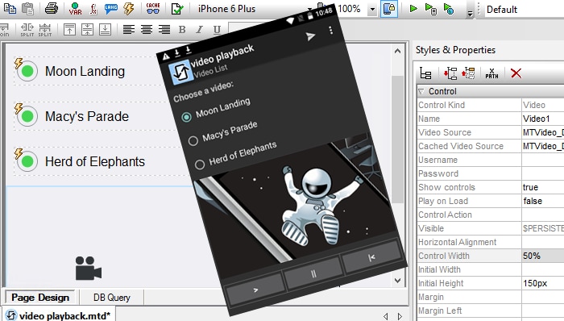Select the Macy's Parade radio button in design
The height and width of the screenshot is (321, 564).
coord(27,116)
